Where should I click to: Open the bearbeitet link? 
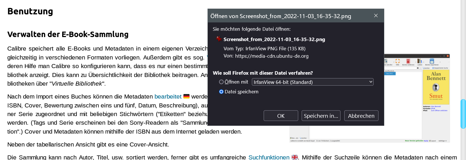[x=168, y=97]
